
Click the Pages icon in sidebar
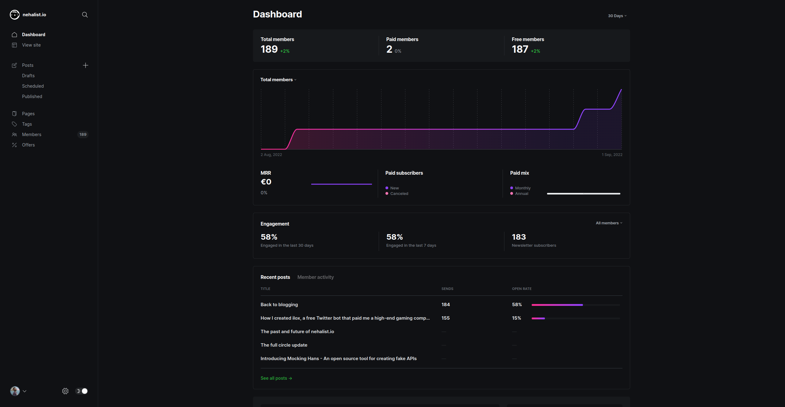(14, 114)
